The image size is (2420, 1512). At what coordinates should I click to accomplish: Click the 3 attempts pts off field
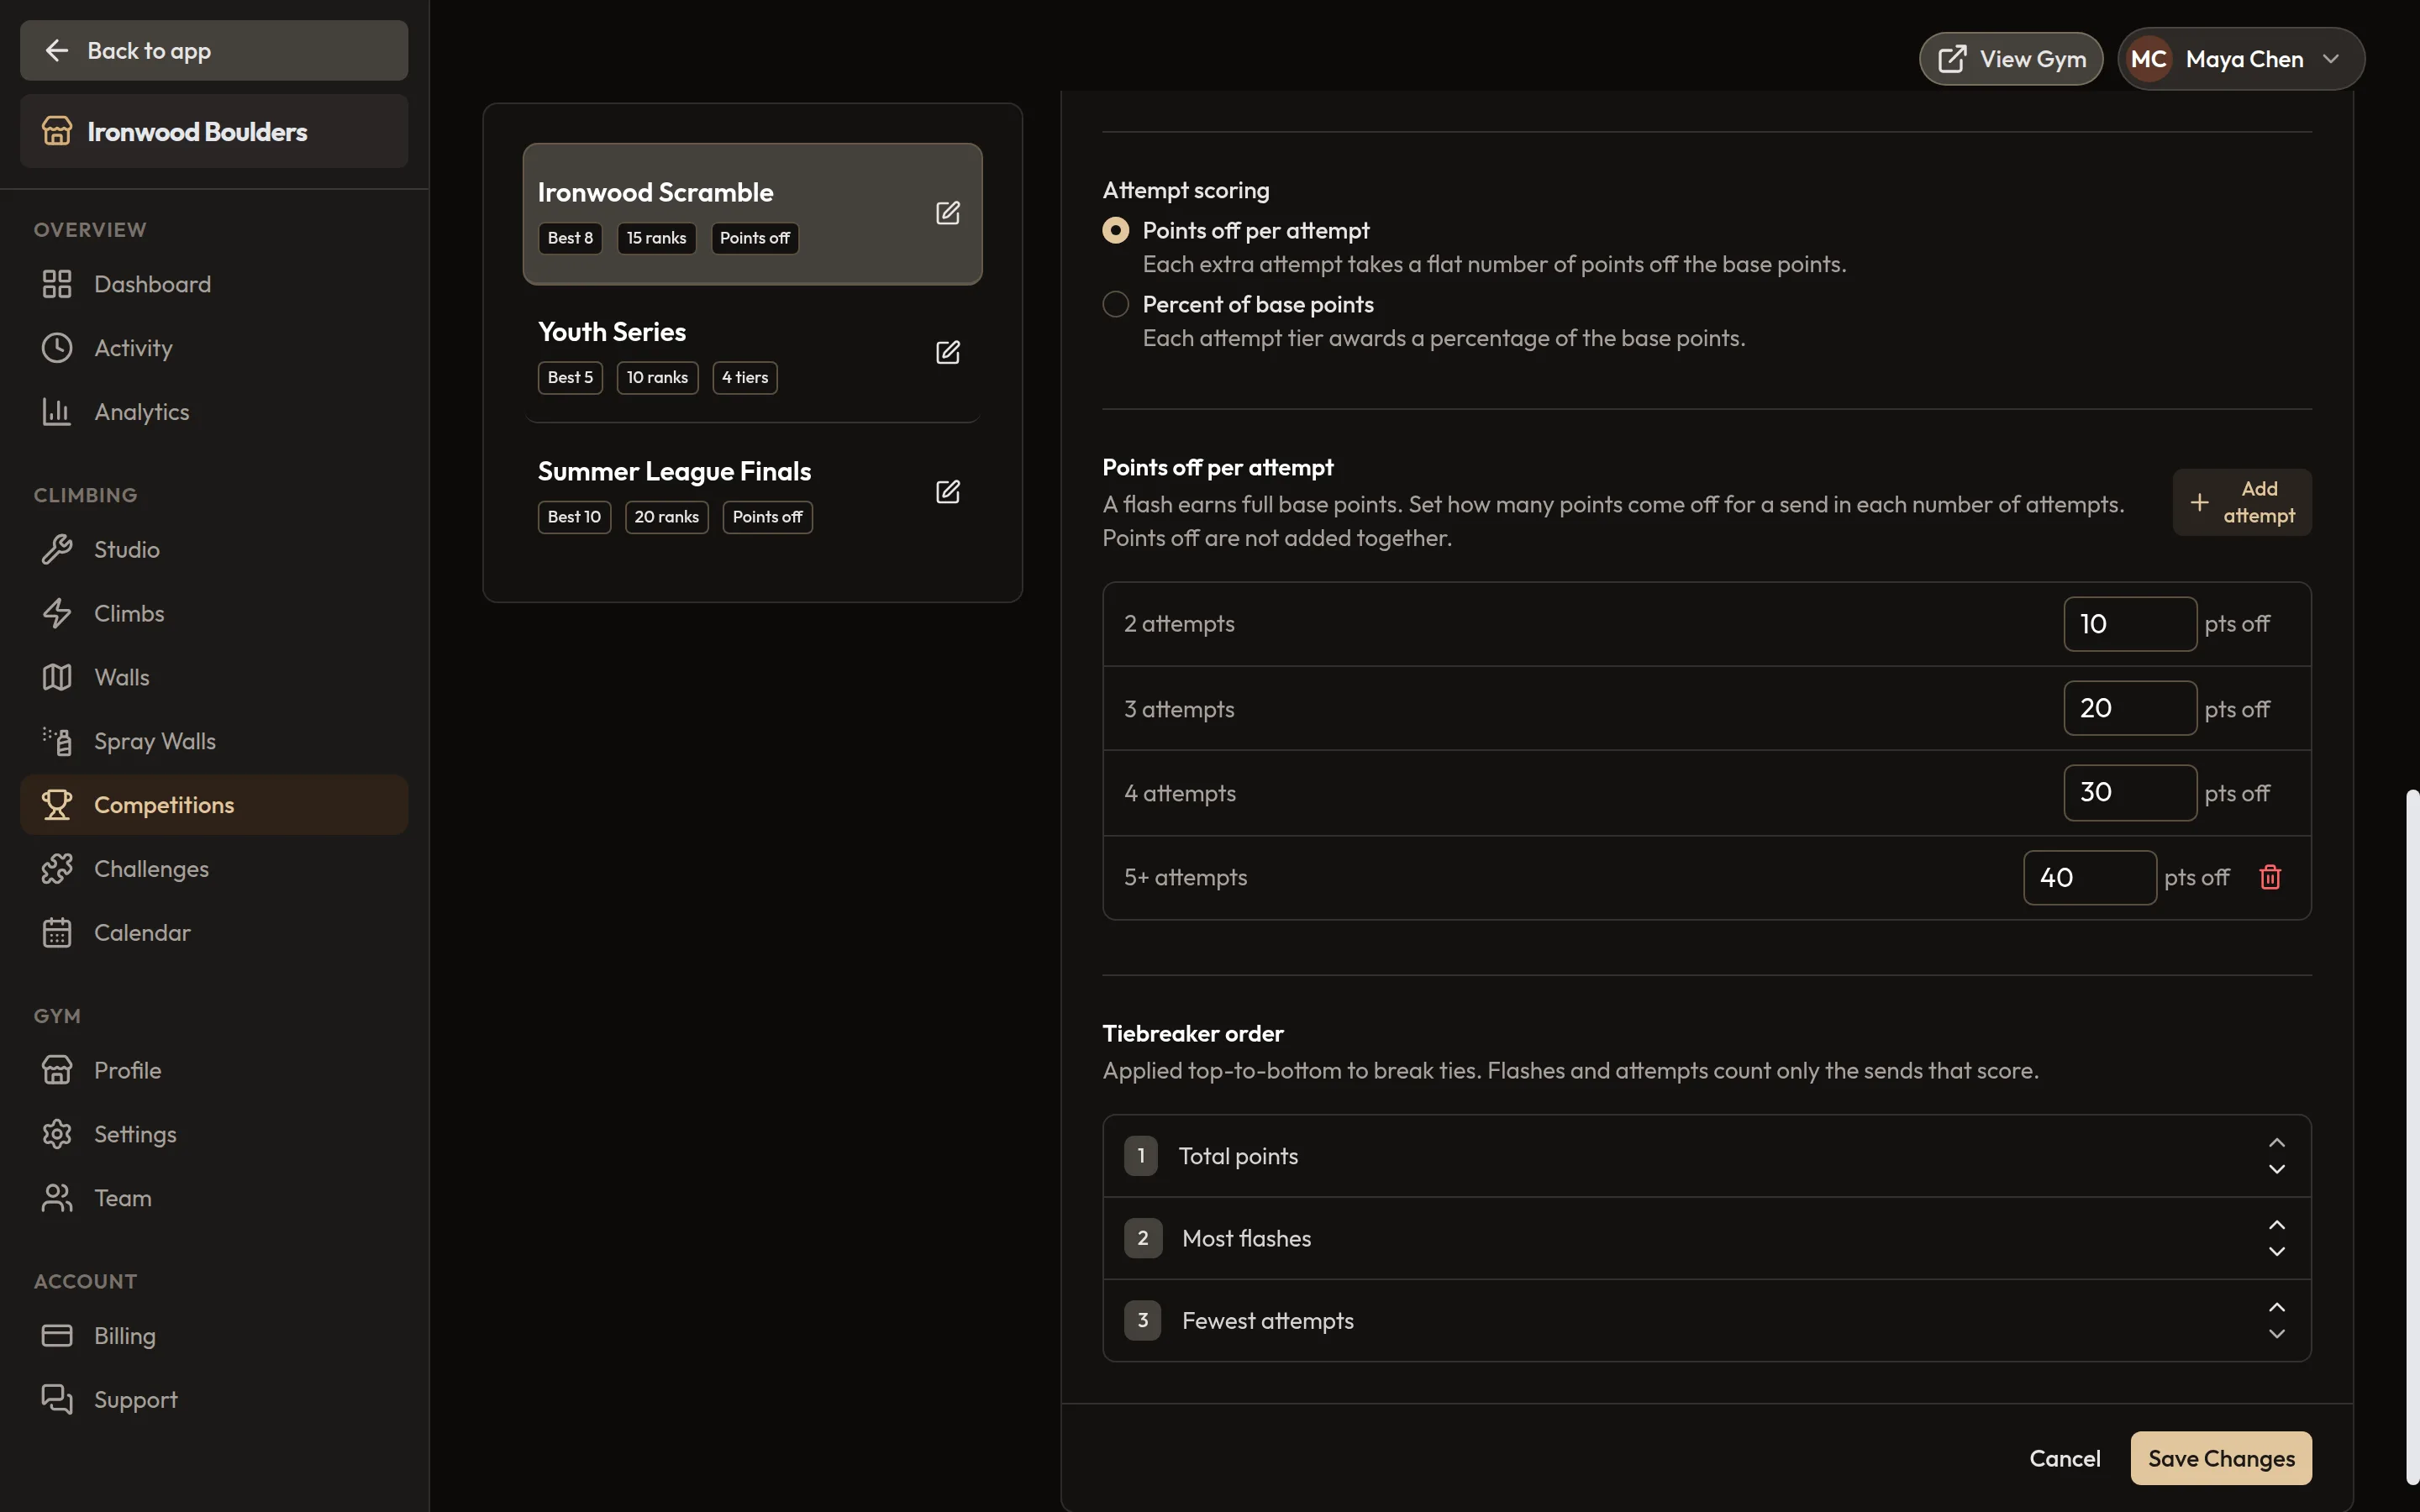[2129, 708]
